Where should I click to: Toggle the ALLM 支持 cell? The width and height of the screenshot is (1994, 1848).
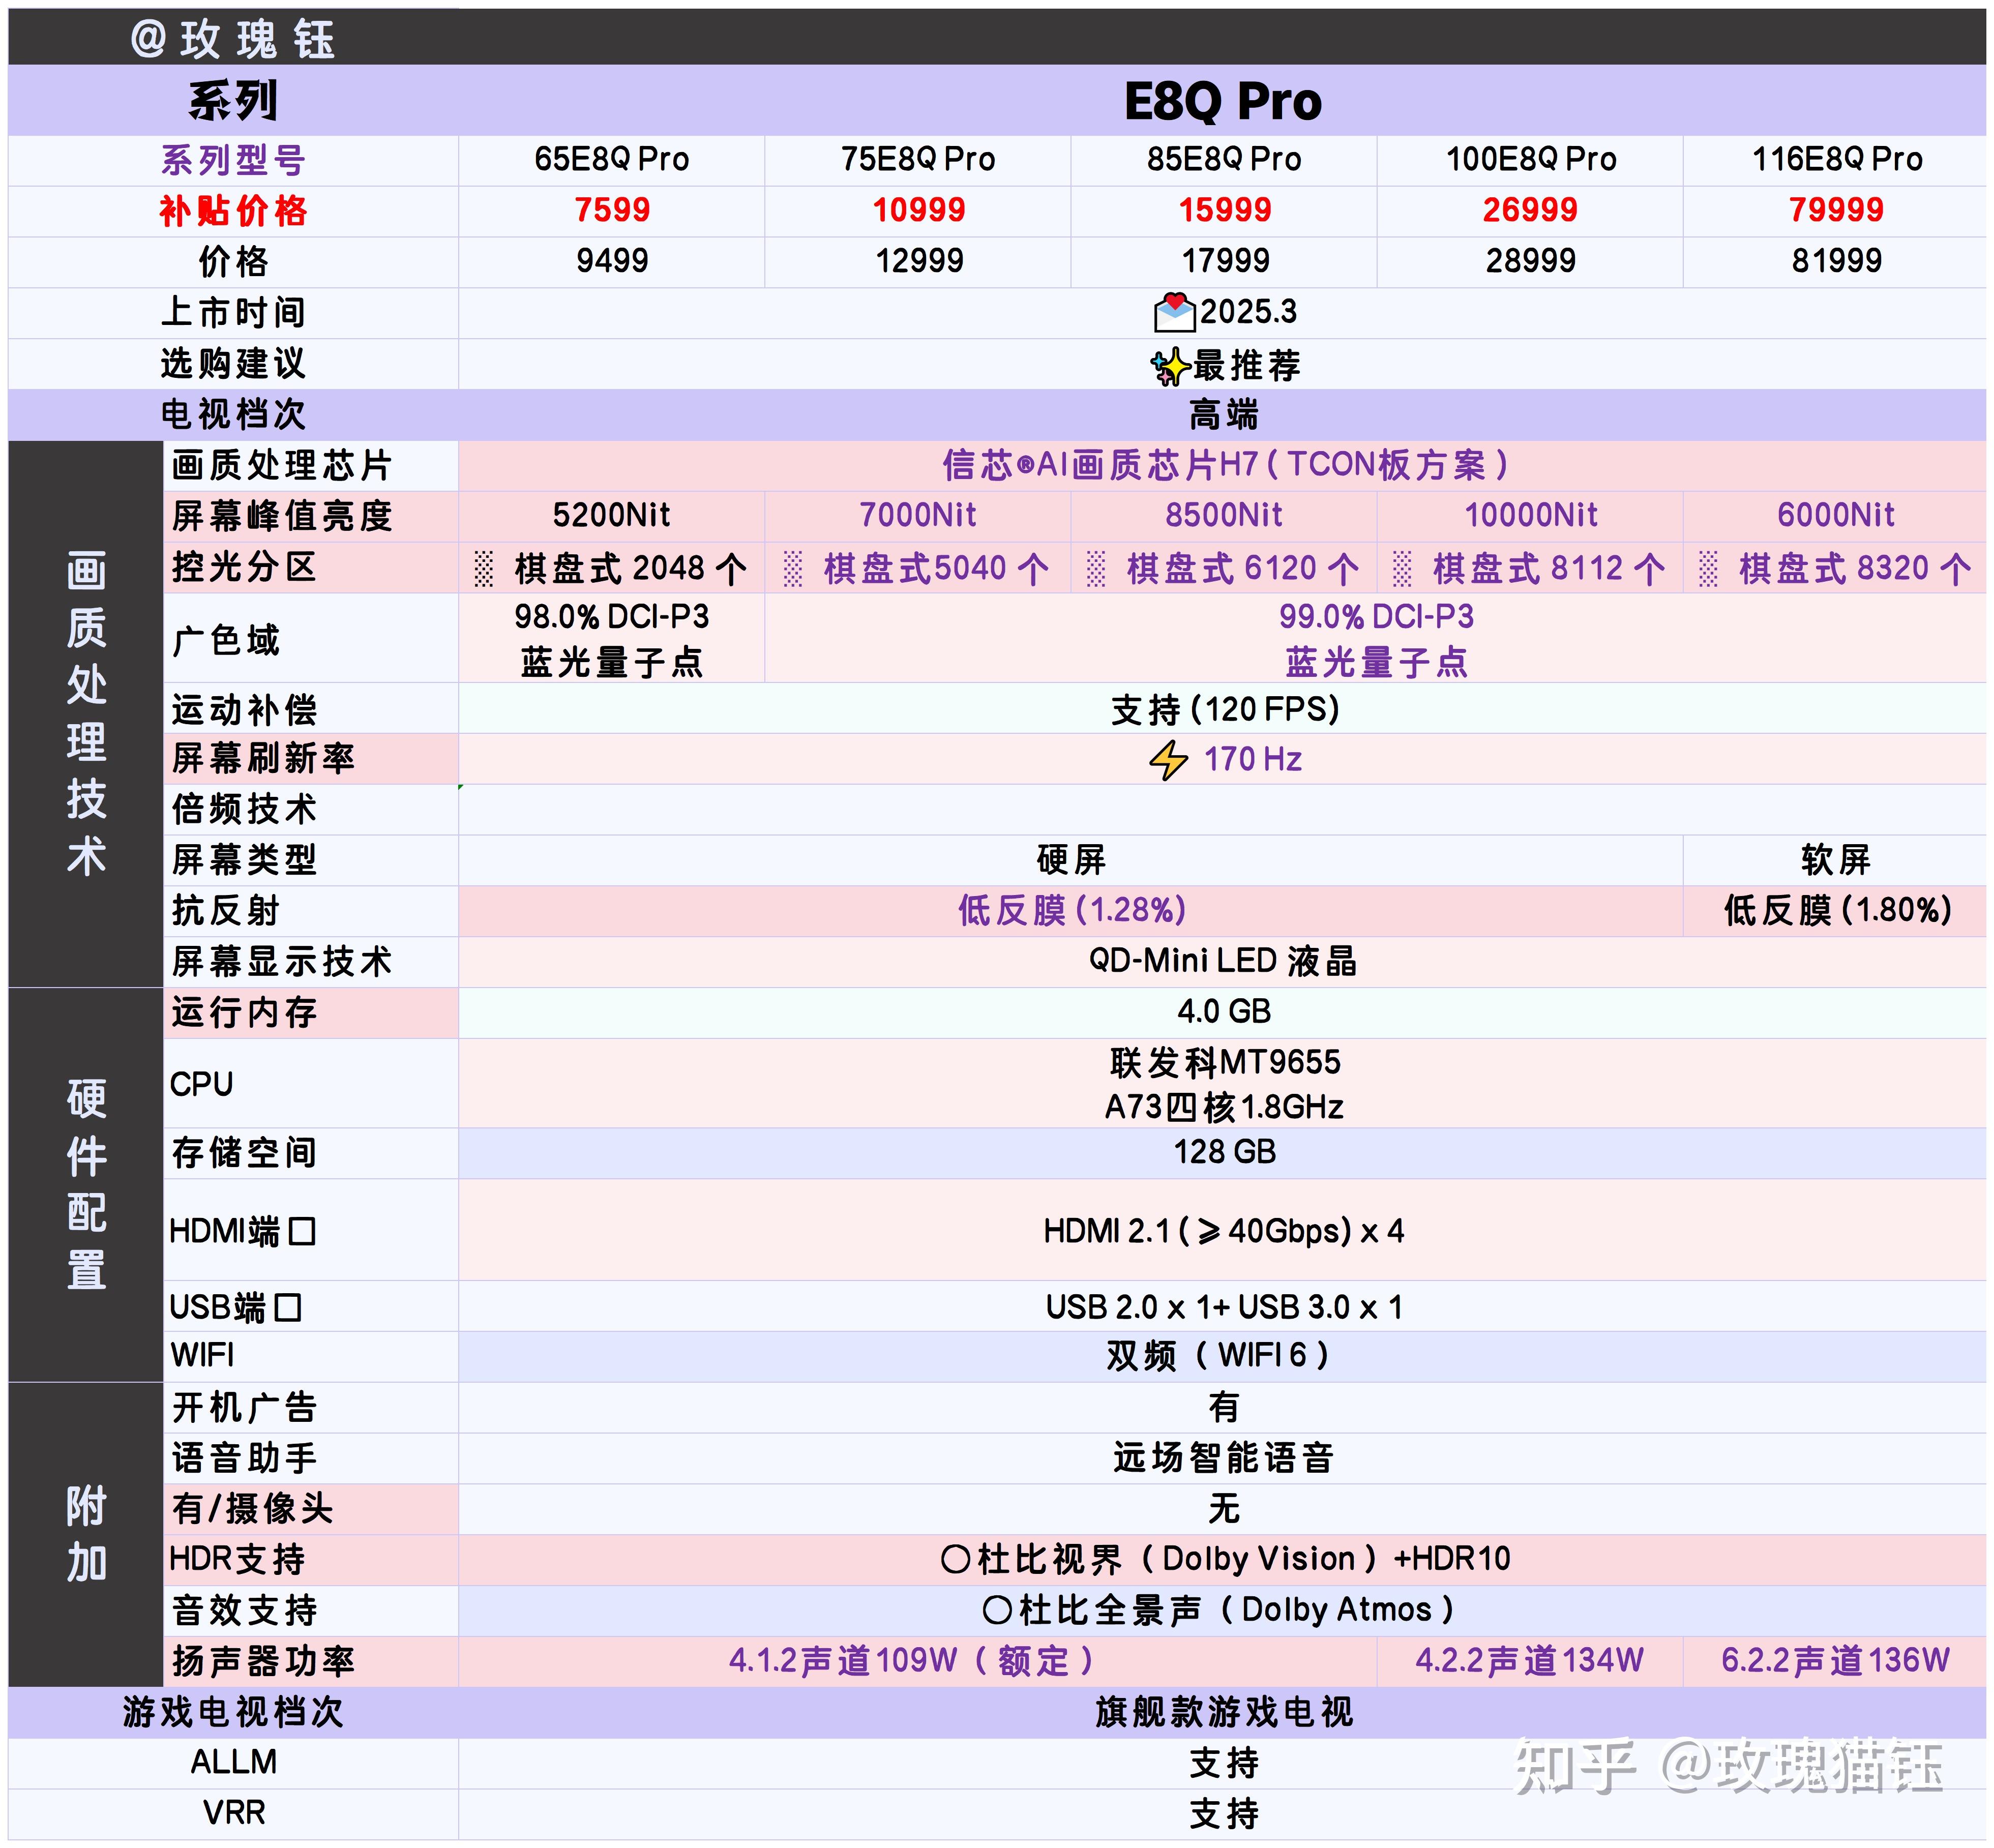(1223, 1763)
